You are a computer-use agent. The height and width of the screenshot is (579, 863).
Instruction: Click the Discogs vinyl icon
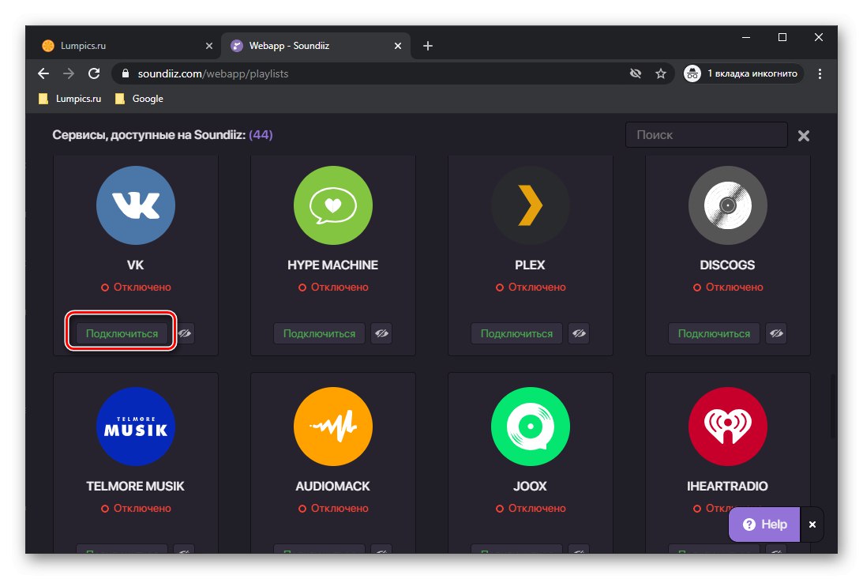727,205
